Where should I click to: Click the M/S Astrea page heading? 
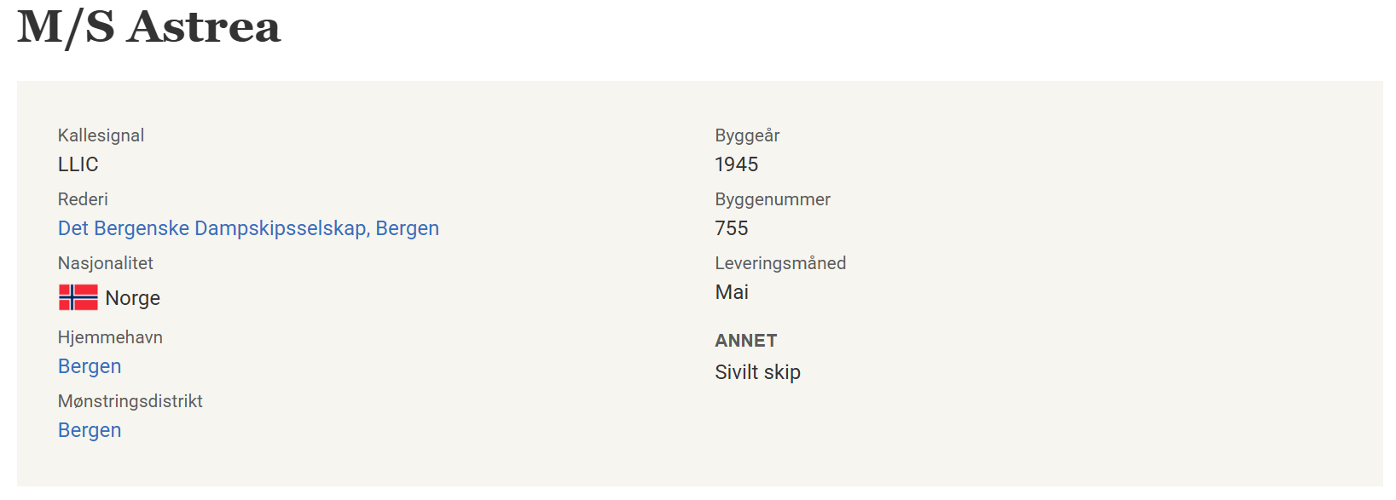click(149, 26)
